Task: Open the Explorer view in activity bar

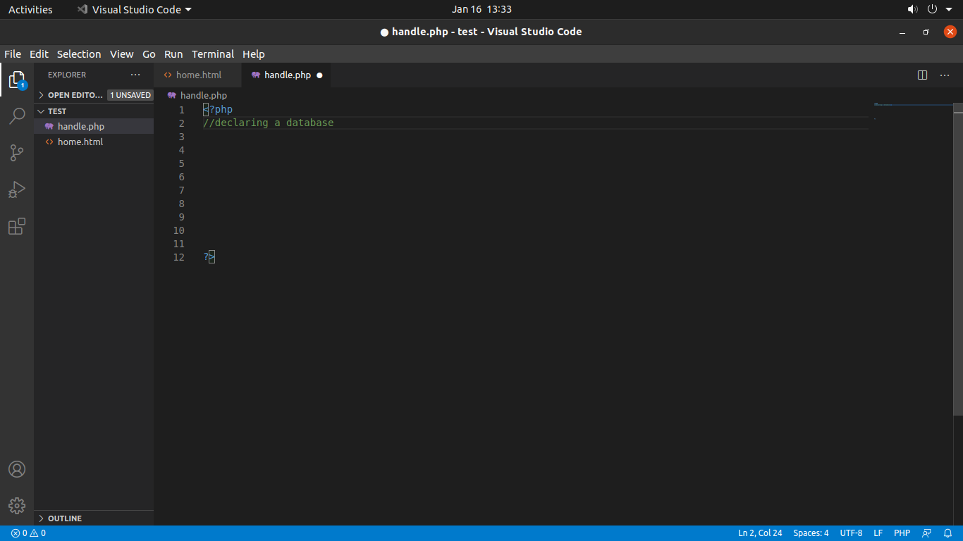Action: coord(17,80)
